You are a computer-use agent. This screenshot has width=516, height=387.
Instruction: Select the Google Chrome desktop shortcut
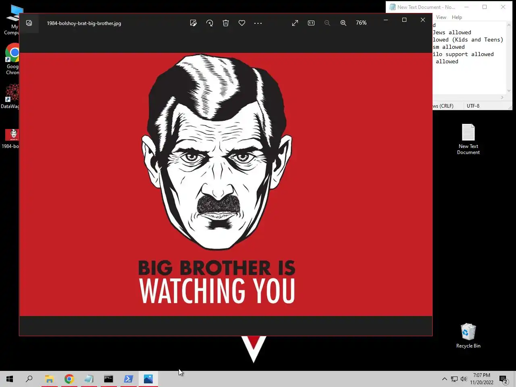[x=13, y=59]
